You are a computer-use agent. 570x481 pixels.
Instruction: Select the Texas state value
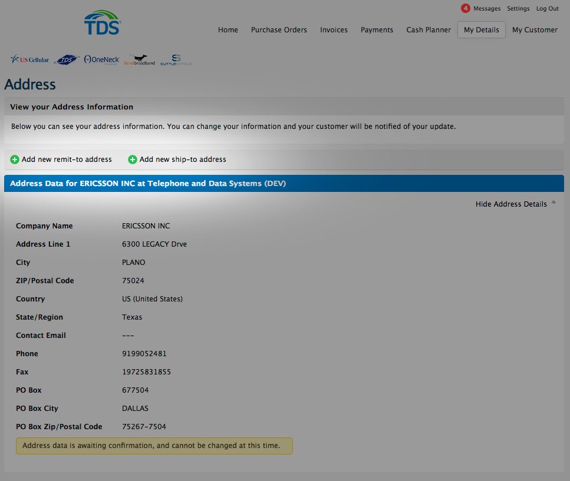[x=132, y=317]
